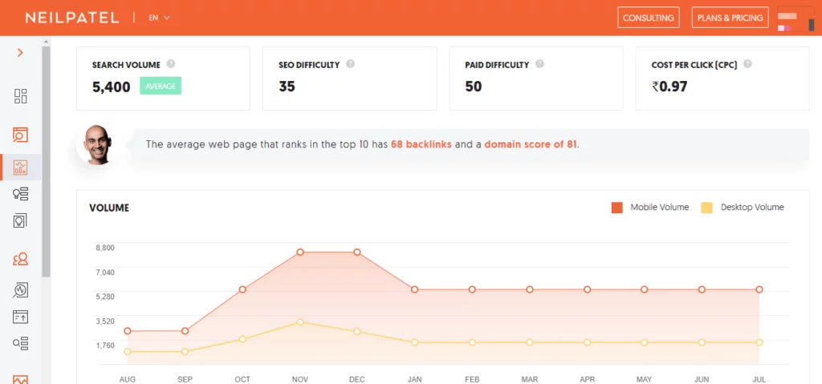Select the desktop volume point for JUN
This screenshot has width=822, height=384.
pyautogui.click(x=702, y=342)
